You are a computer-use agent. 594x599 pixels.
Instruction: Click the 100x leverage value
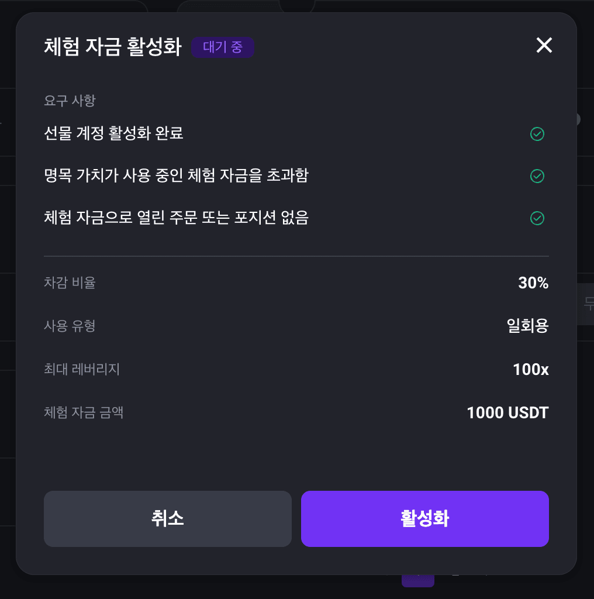(x=531, y=369)
